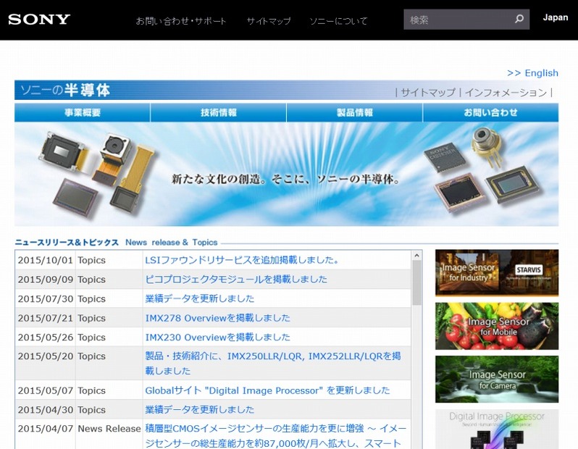This screenshot has width=578, height=449.
Task: Open 業績データを更新しました link dated 2015/04/30
Action: [199, 410]
